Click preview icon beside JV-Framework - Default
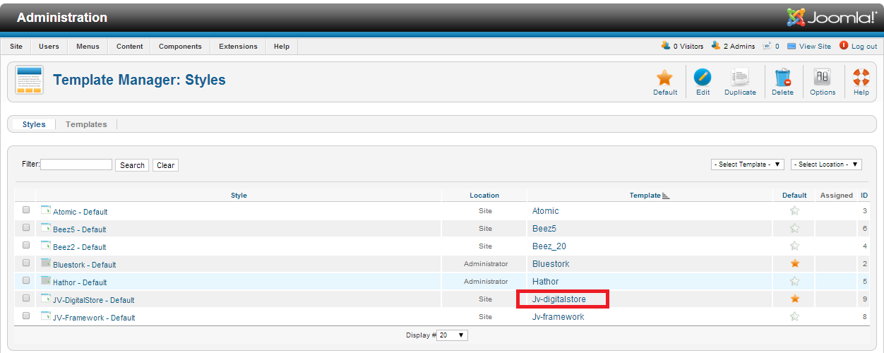The height and width of the screenshot is (353, 884). [46, 316]
